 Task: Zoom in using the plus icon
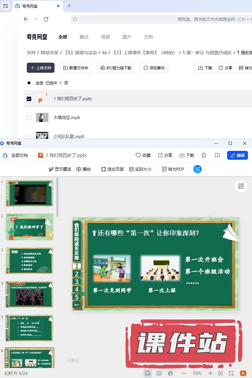point(210,373)
